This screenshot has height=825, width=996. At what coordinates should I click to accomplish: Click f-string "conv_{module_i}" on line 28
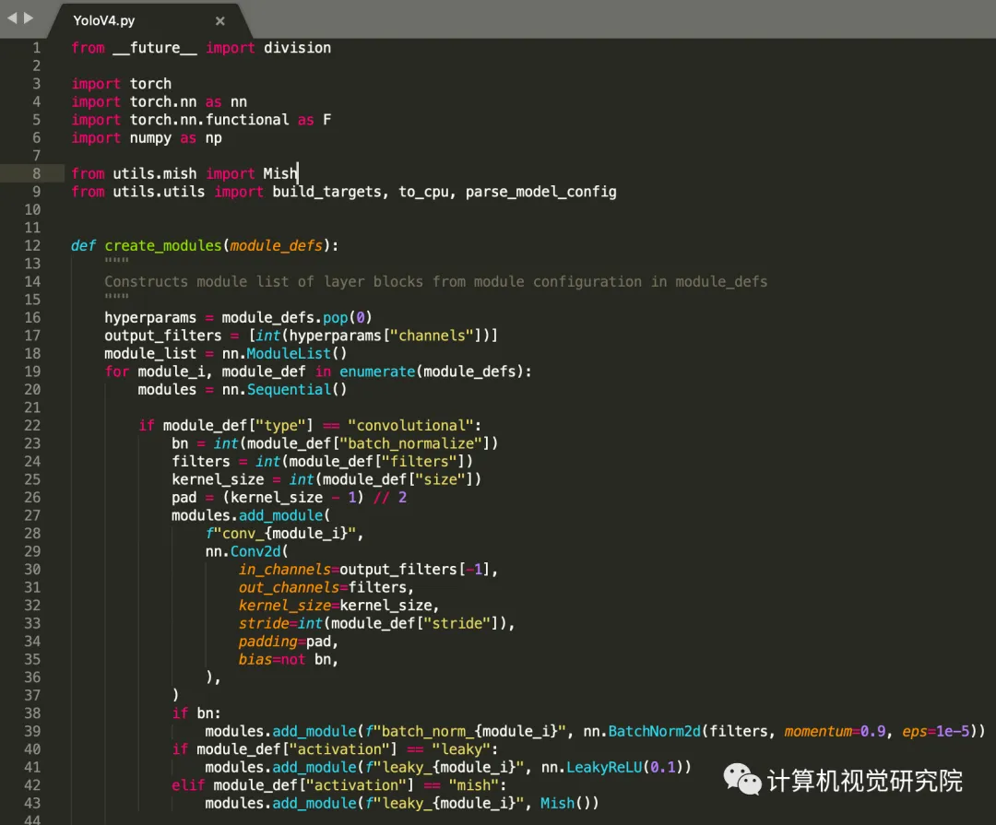280,533
